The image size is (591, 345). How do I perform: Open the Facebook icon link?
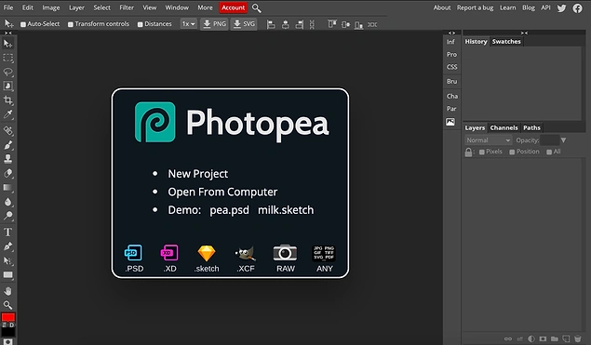click(x=577, y=8)
